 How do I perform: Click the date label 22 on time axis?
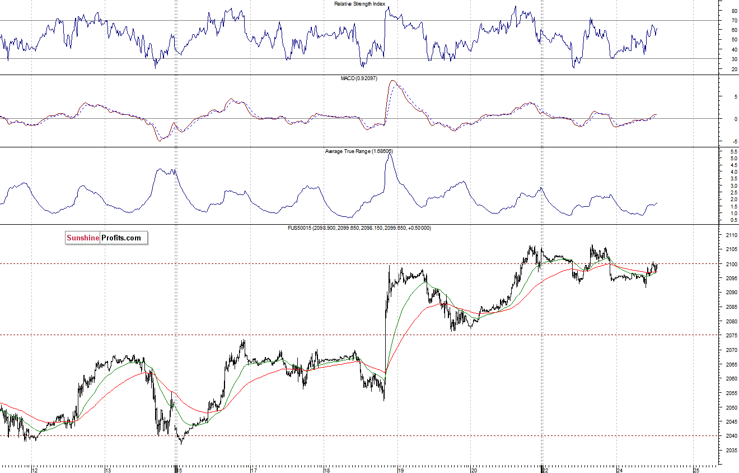[x=545, y=470]
